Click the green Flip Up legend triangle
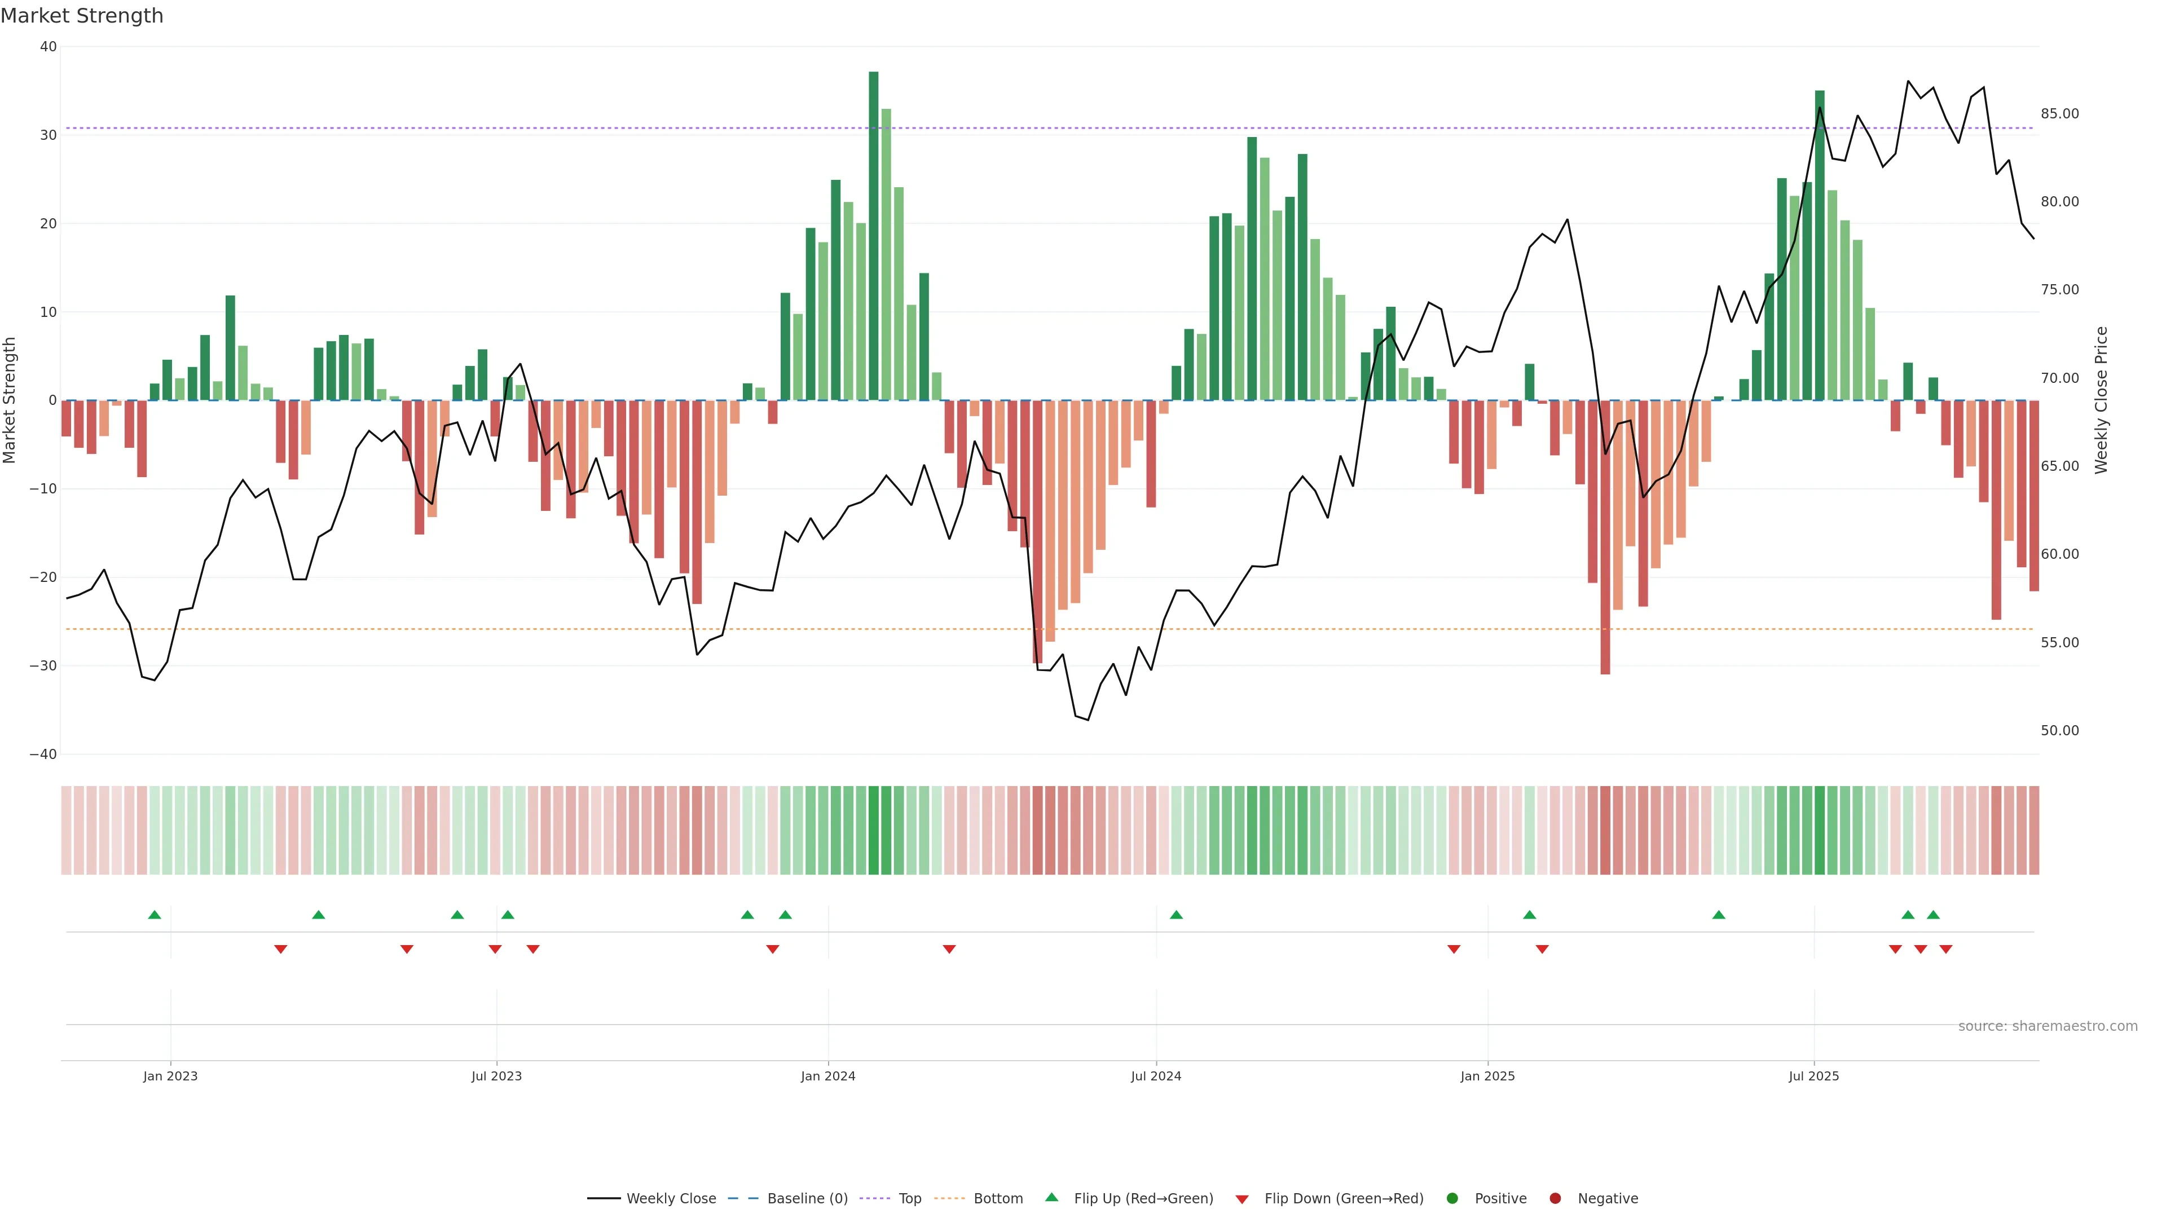 pos(1051,1197)
